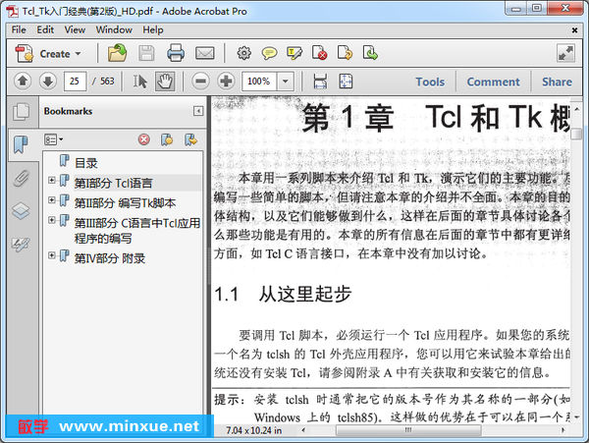Choose the Hand tool

165,82
